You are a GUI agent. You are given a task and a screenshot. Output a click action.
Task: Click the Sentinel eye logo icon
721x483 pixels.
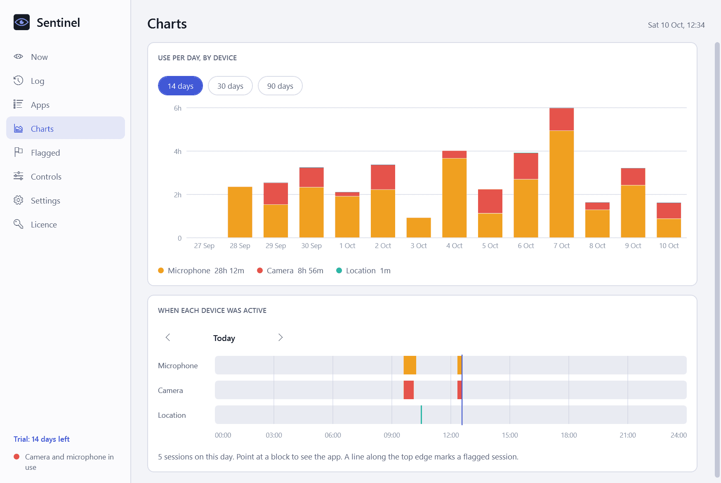pyautogui.click(x=21, y=22)
